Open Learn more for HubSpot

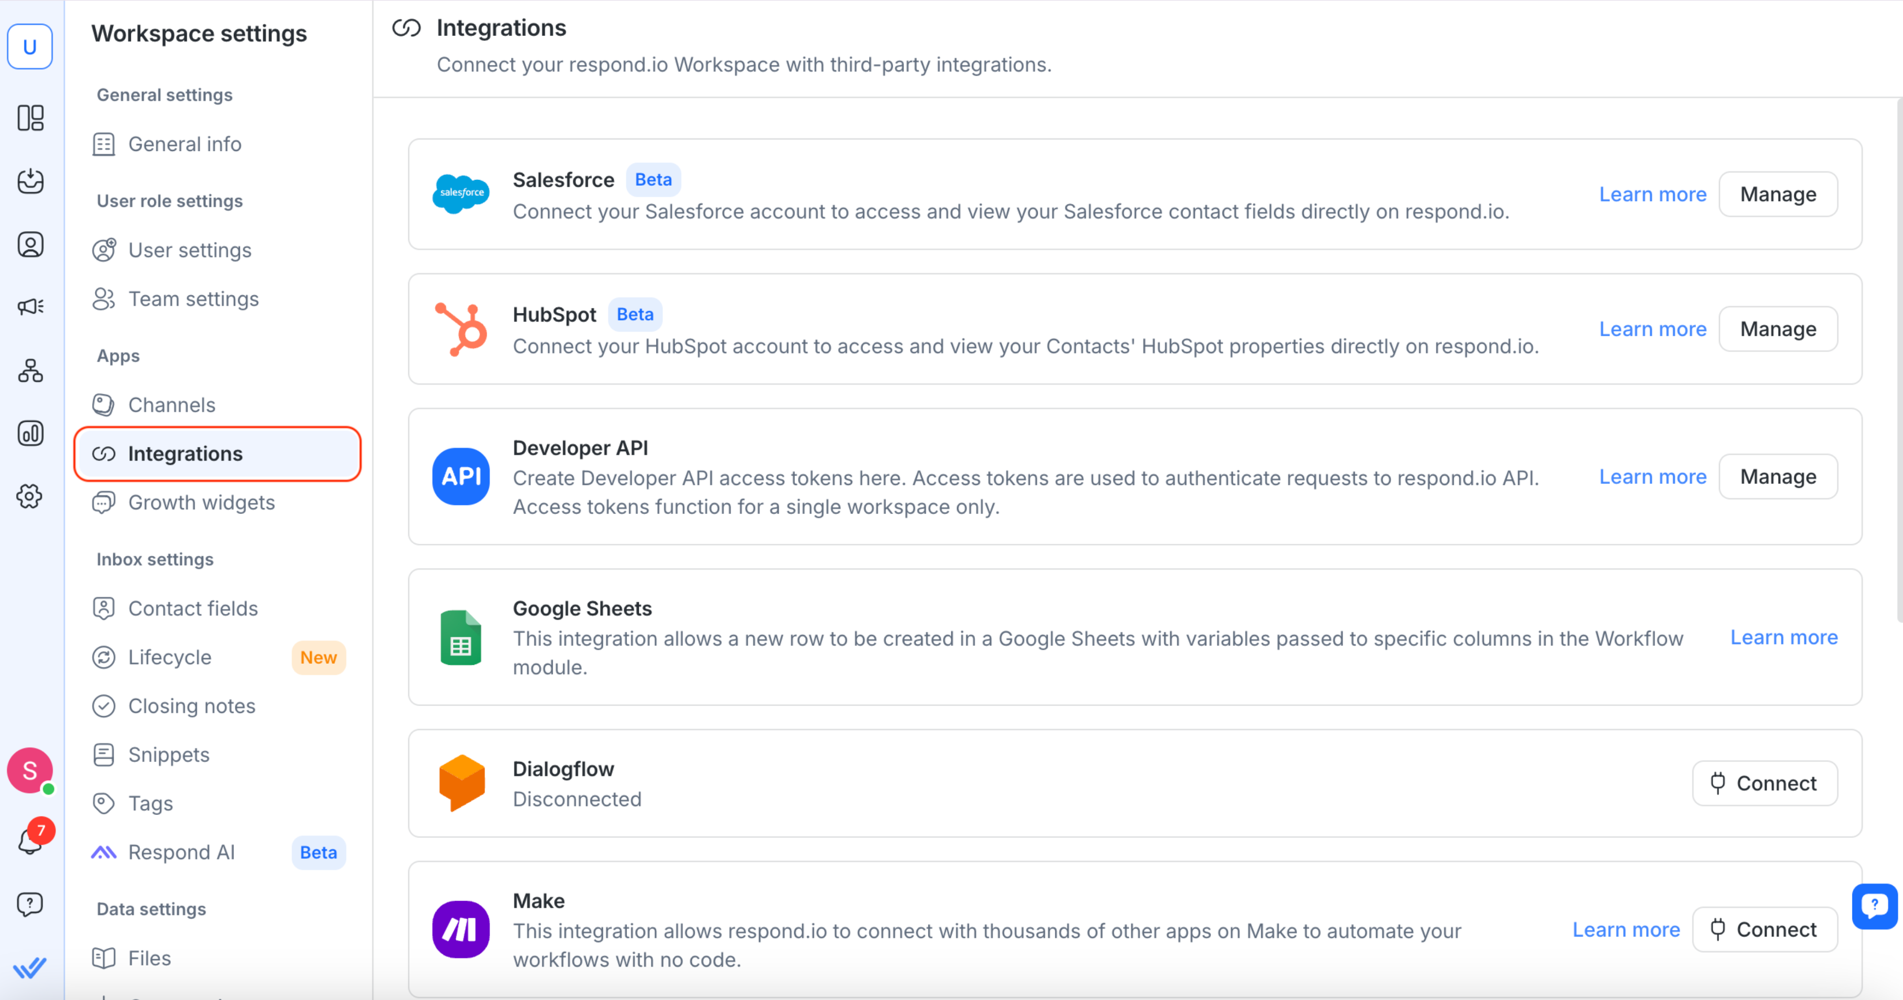click(x=1652, y=328)
